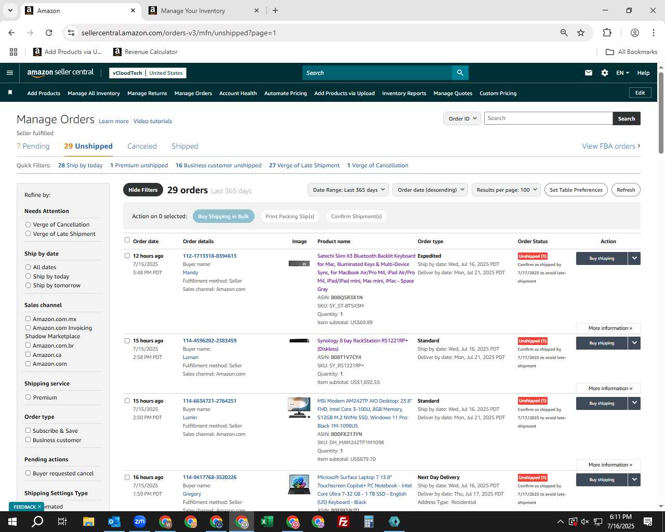
Task: Open Order date (descending) sort dropdown
Action: click(430, 190)
